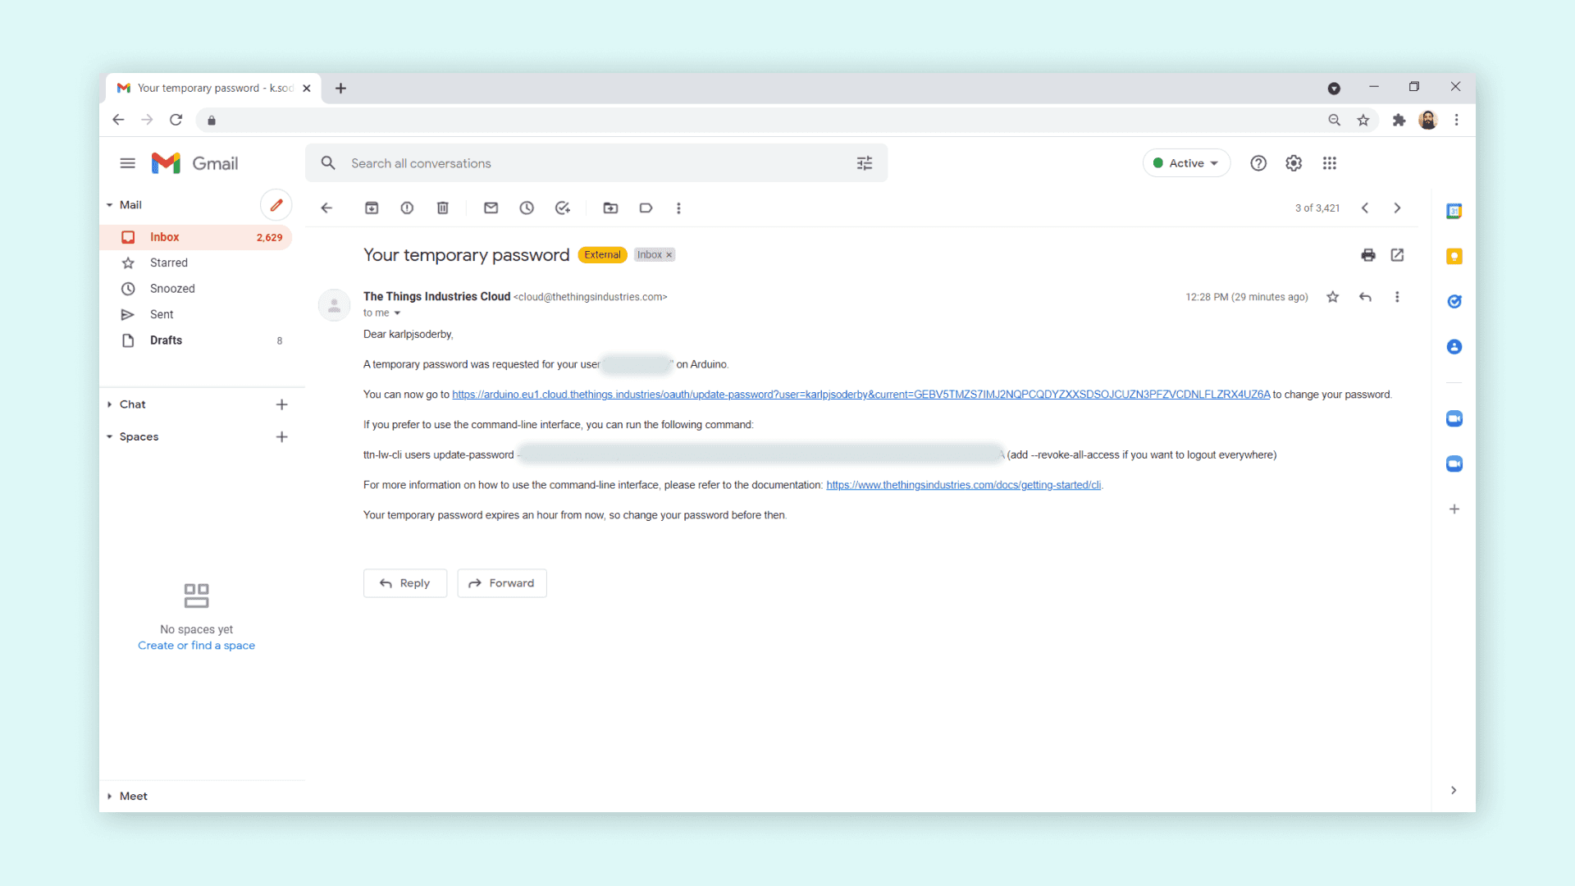Open the Starred folder
Screen dimensions: 1575x886
coord(169,263)
